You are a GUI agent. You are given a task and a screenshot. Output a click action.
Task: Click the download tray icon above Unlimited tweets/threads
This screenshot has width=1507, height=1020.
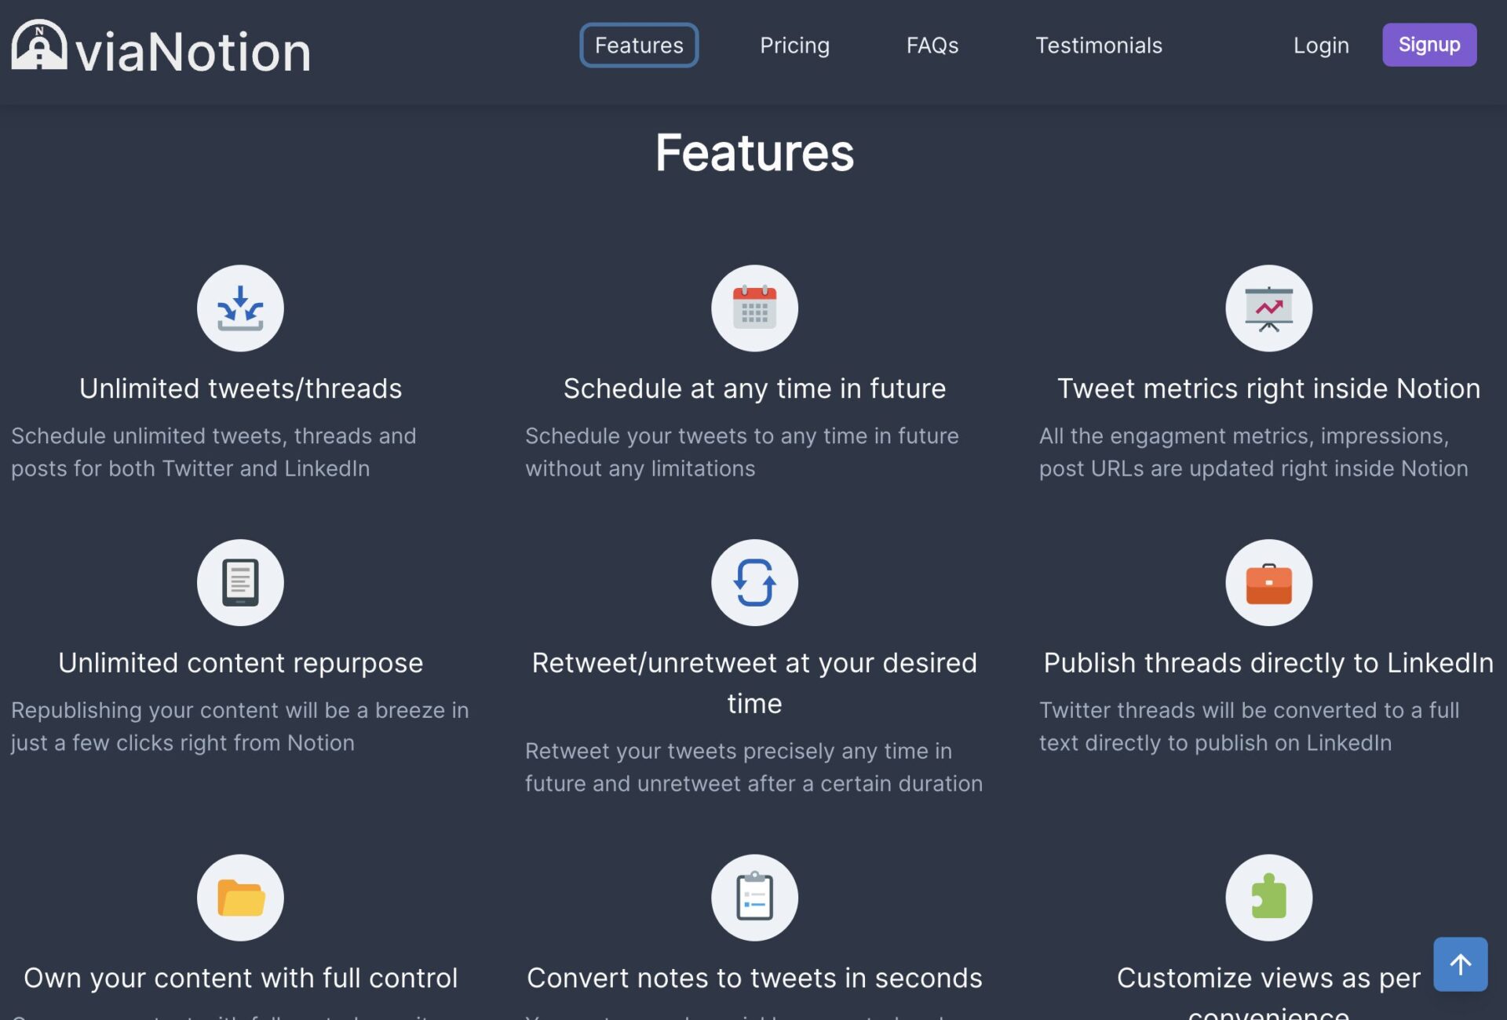(x=240, y=308)
